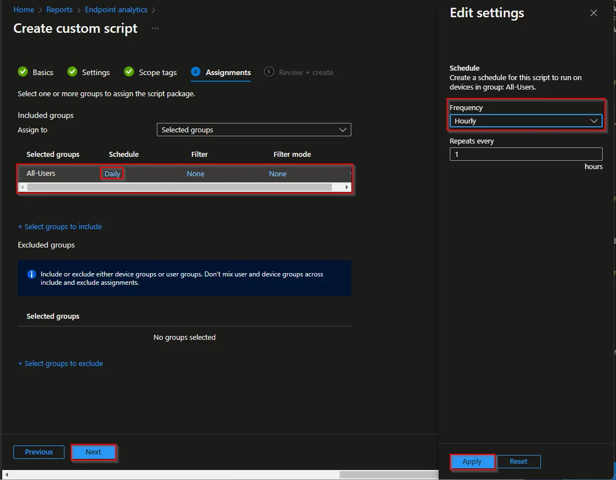The image size is (616, 480).
Task: Select the All-Users group row
Action: tap(184, 174)
